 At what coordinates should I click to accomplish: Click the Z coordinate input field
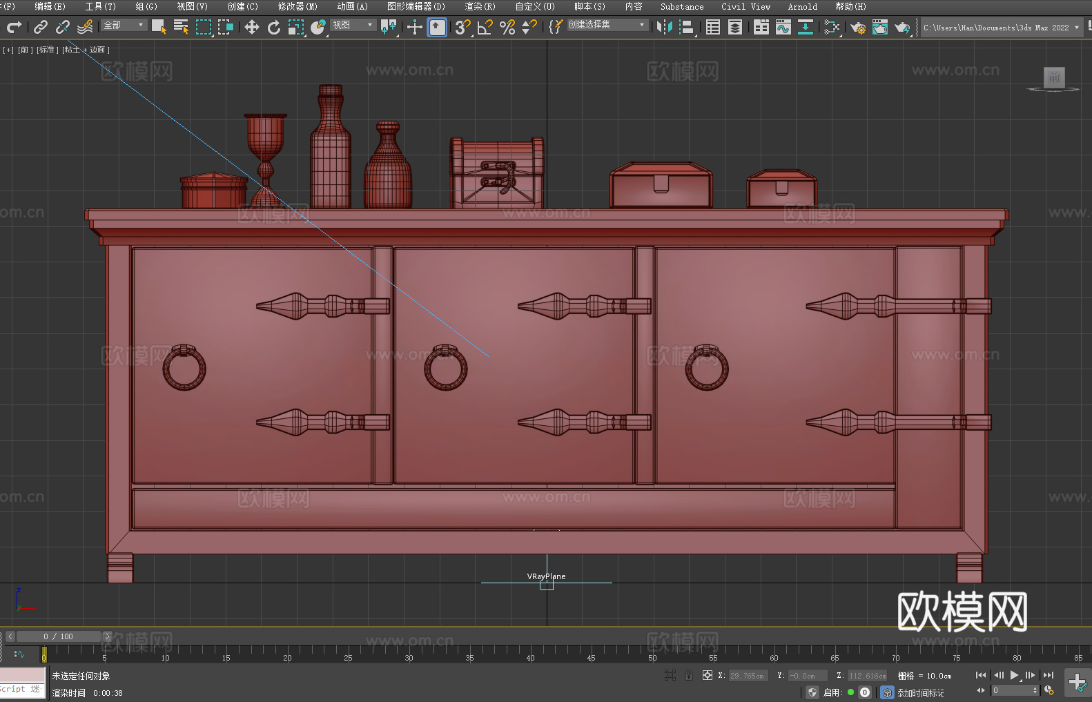click(868, 676)
